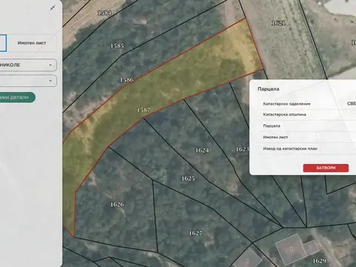Close the Парцела popup with ЗАТВОРИ
The height and width of the screenshot is (267, 356).
326,168
